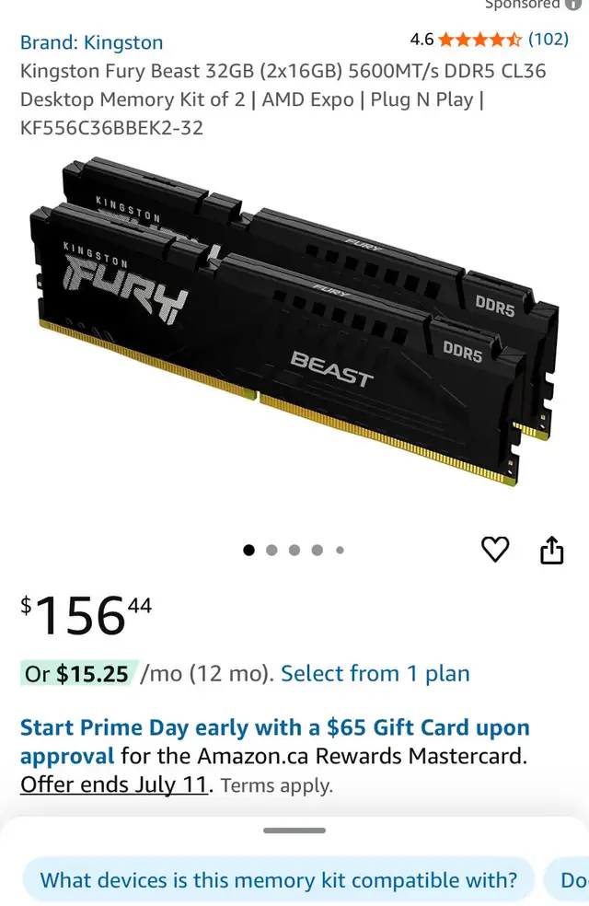Image resolution: width=589 pixels, height=906 pixels.
Task: Select the first image carousel dot
Action: click(248, 550)
